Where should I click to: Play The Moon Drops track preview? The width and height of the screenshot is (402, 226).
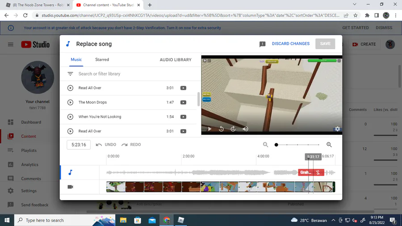click(70, 102)
